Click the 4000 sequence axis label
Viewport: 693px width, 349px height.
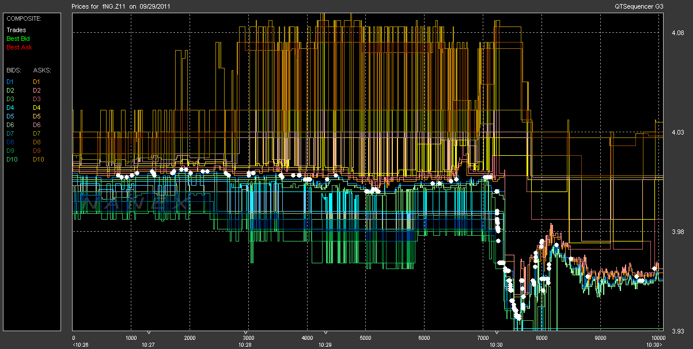click(307, 338)
